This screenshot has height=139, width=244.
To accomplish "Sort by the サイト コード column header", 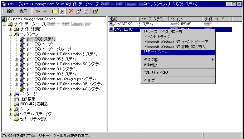I will pyautogui.click(x=217, y=19).
